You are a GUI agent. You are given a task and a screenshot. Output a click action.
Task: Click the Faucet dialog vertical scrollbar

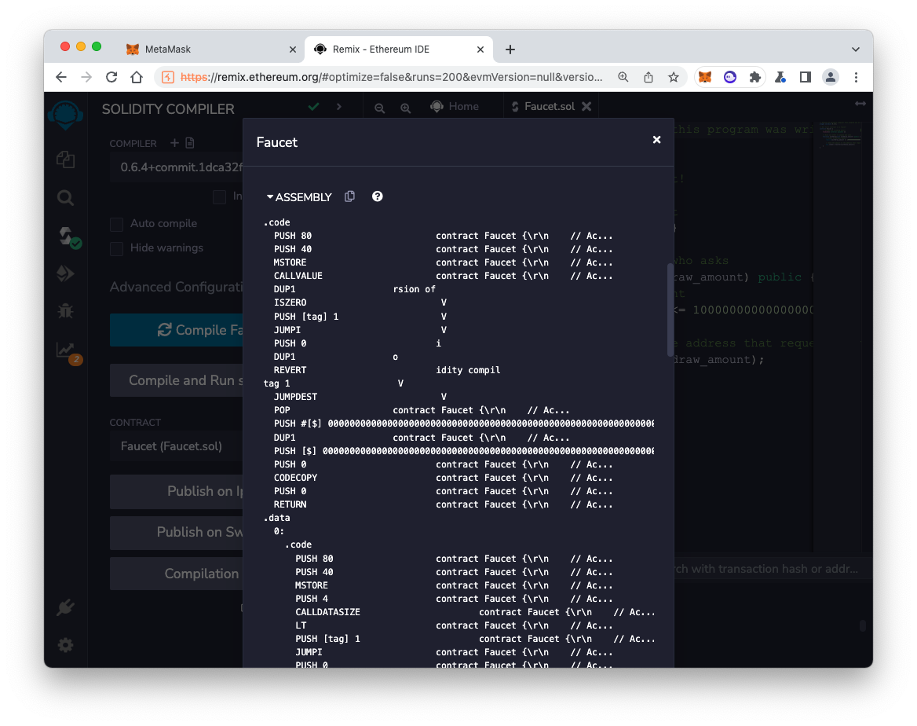pos(670,309)
